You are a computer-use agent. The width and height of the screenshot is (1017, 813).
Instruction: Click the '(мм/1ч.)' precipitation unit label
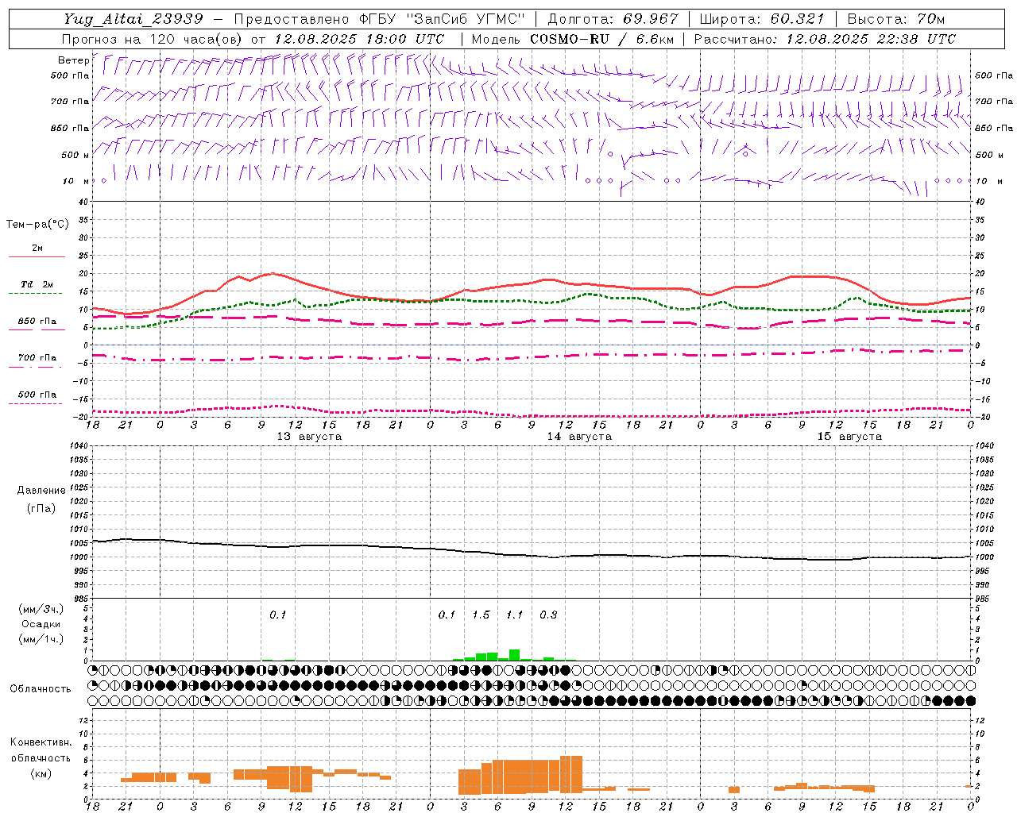(41, 639)
